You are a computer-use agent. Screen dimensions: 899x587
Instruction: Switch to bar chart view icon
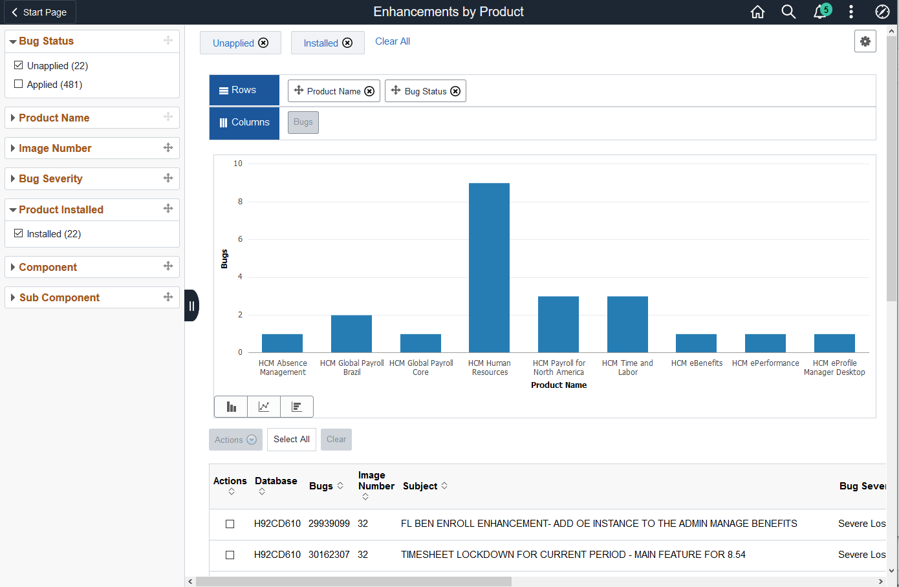231,407
